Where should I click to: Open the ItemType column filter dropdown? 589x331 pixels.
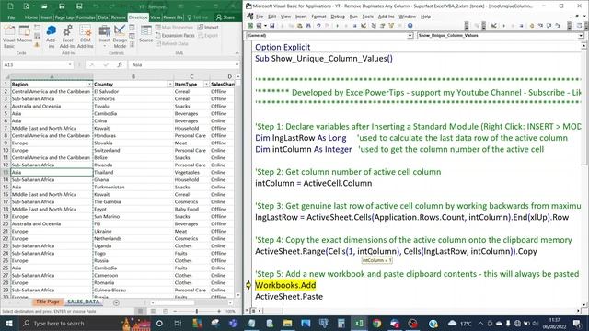coord(206,84)
